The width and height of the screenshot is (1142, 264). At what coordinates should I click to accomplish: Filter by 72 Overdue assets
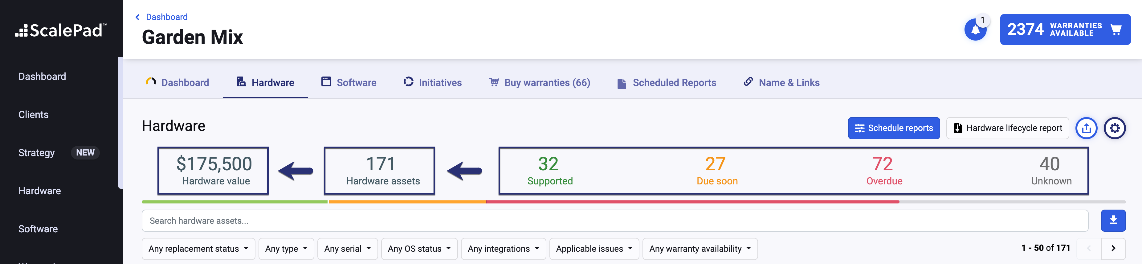pos(884,171)
